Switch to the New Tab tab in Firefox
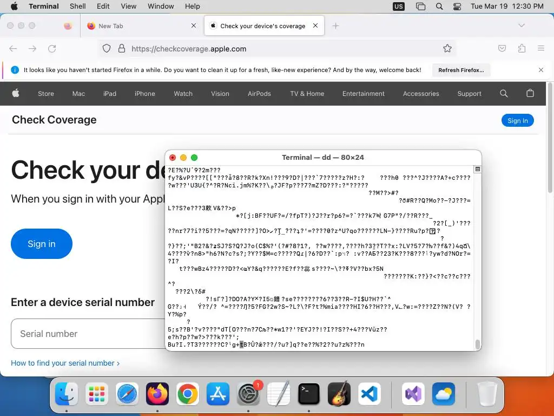The image size is (554, 416). [141, 26]
